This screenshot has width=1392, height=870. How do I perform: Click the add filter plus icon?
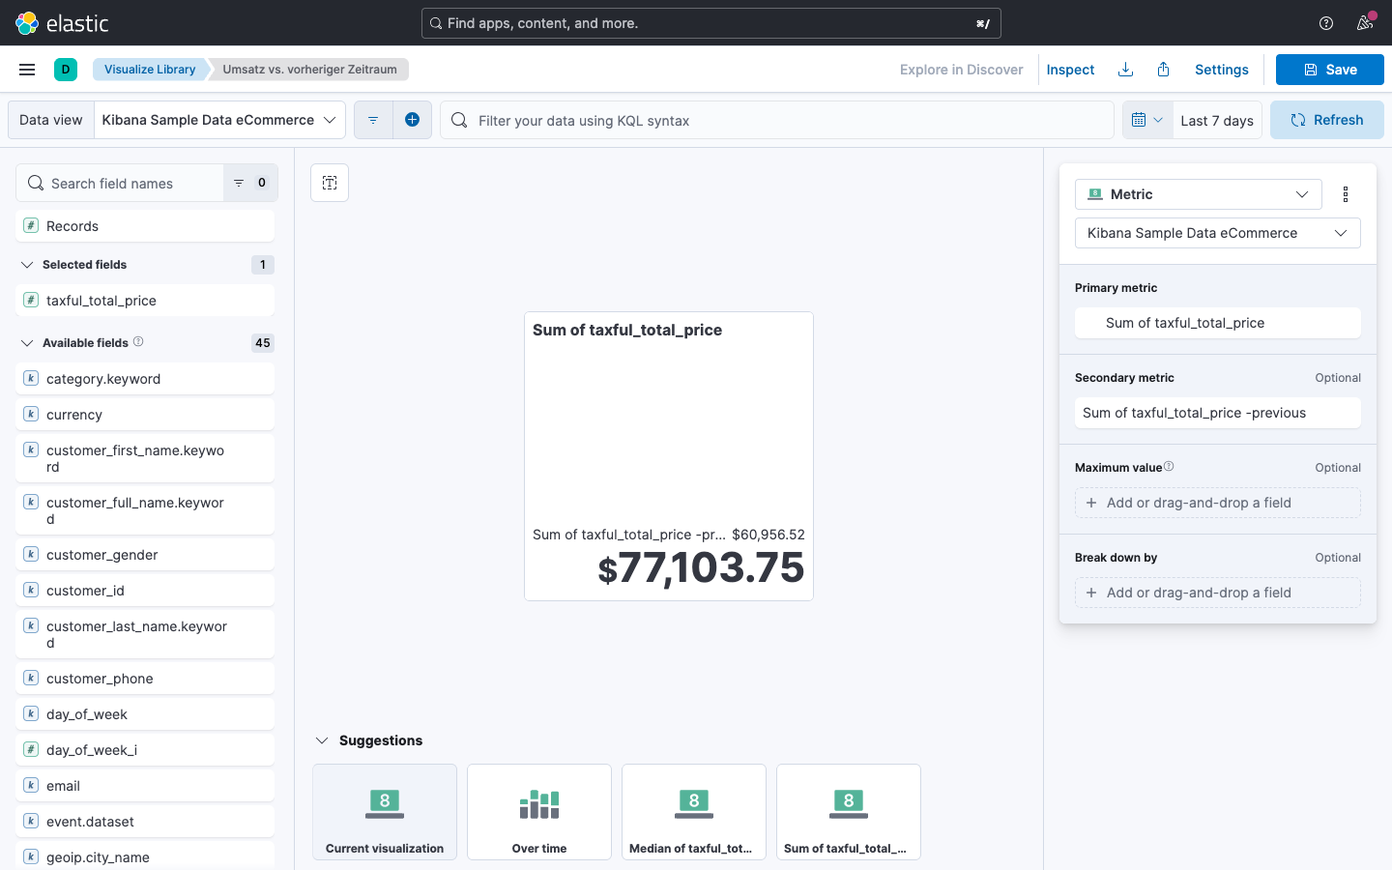point(412,120)
